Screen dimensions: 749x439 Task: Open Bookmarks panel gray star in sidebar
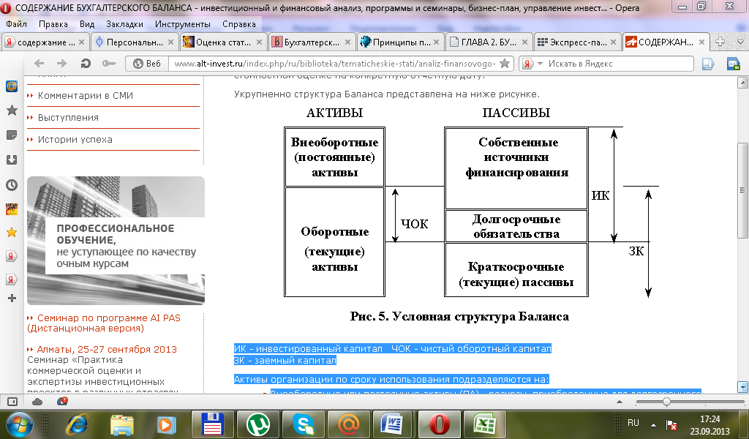click(x=12, y=110)
